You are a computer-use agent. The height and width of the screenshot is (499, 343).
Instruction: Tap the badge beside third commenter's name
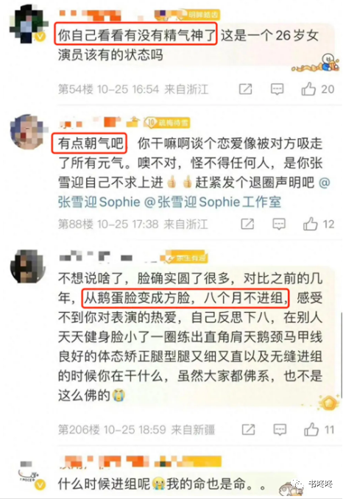(x=188, y=258)
